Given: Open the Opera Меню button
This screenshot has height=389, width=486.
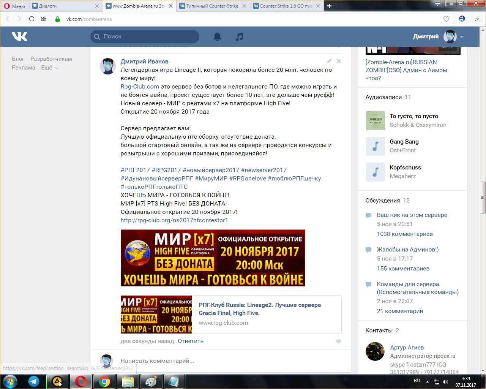Looking at the screenshot, I should [14, 6].
